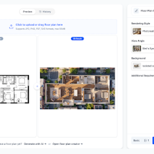Click the blue badge above the rendered image
The image size is (154, 154).
point(77,38)
